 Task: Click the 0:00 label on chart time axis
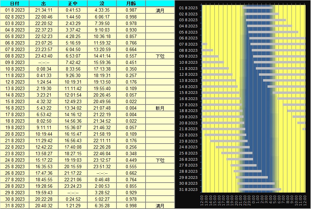pos(253,200)
